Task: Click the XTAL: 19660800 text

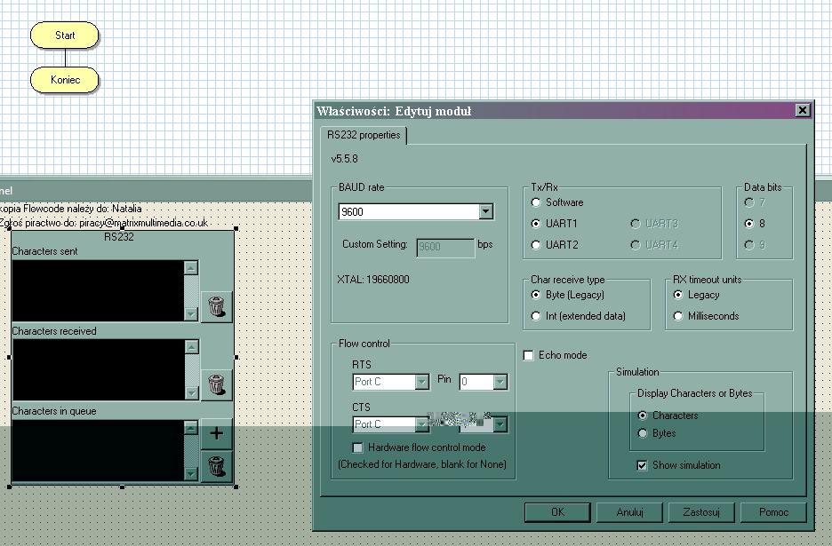Action: tap(373, 280)
